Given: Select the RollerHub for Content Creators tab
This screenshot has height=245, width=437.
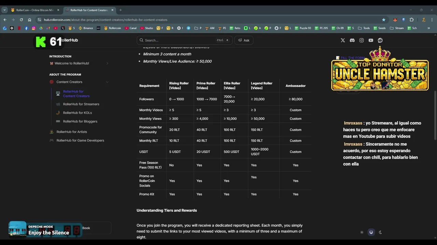Looking at the screenshot, I should point(89,10).
